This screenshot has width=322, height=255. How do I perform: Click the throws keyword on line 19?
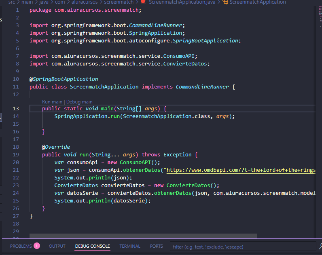tap(151, 155)
